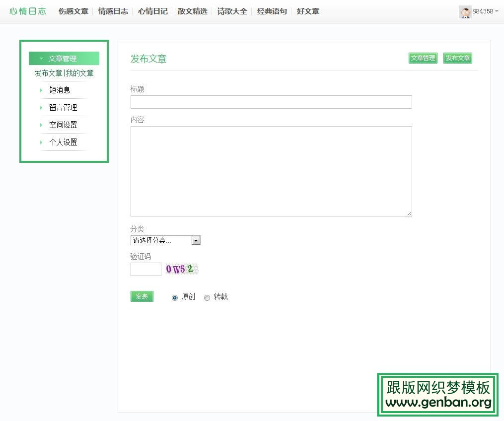Submit the article with 发表 button

pyautogui.click(x=142, y=296)
